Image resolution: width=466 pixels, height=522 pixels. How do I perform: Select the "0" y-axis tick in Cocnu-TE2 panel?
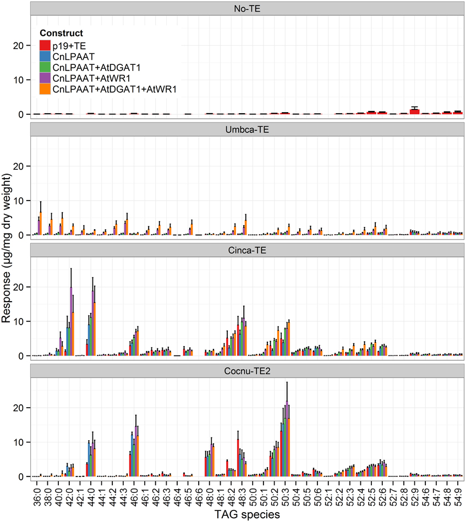pos(21,477)
